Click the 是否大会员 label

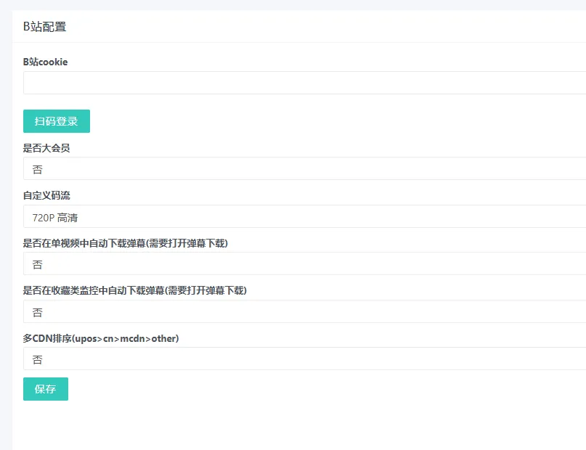[x=46, y=148]
